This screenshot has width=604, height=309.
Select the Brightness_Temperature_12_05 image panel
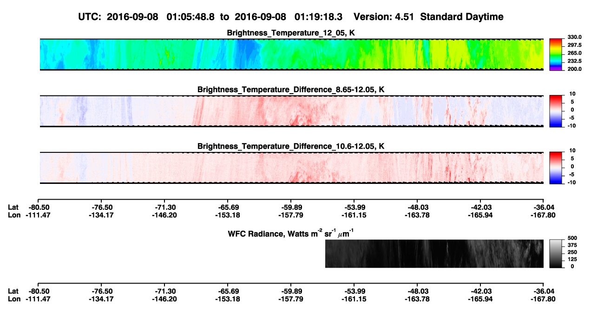292,54
